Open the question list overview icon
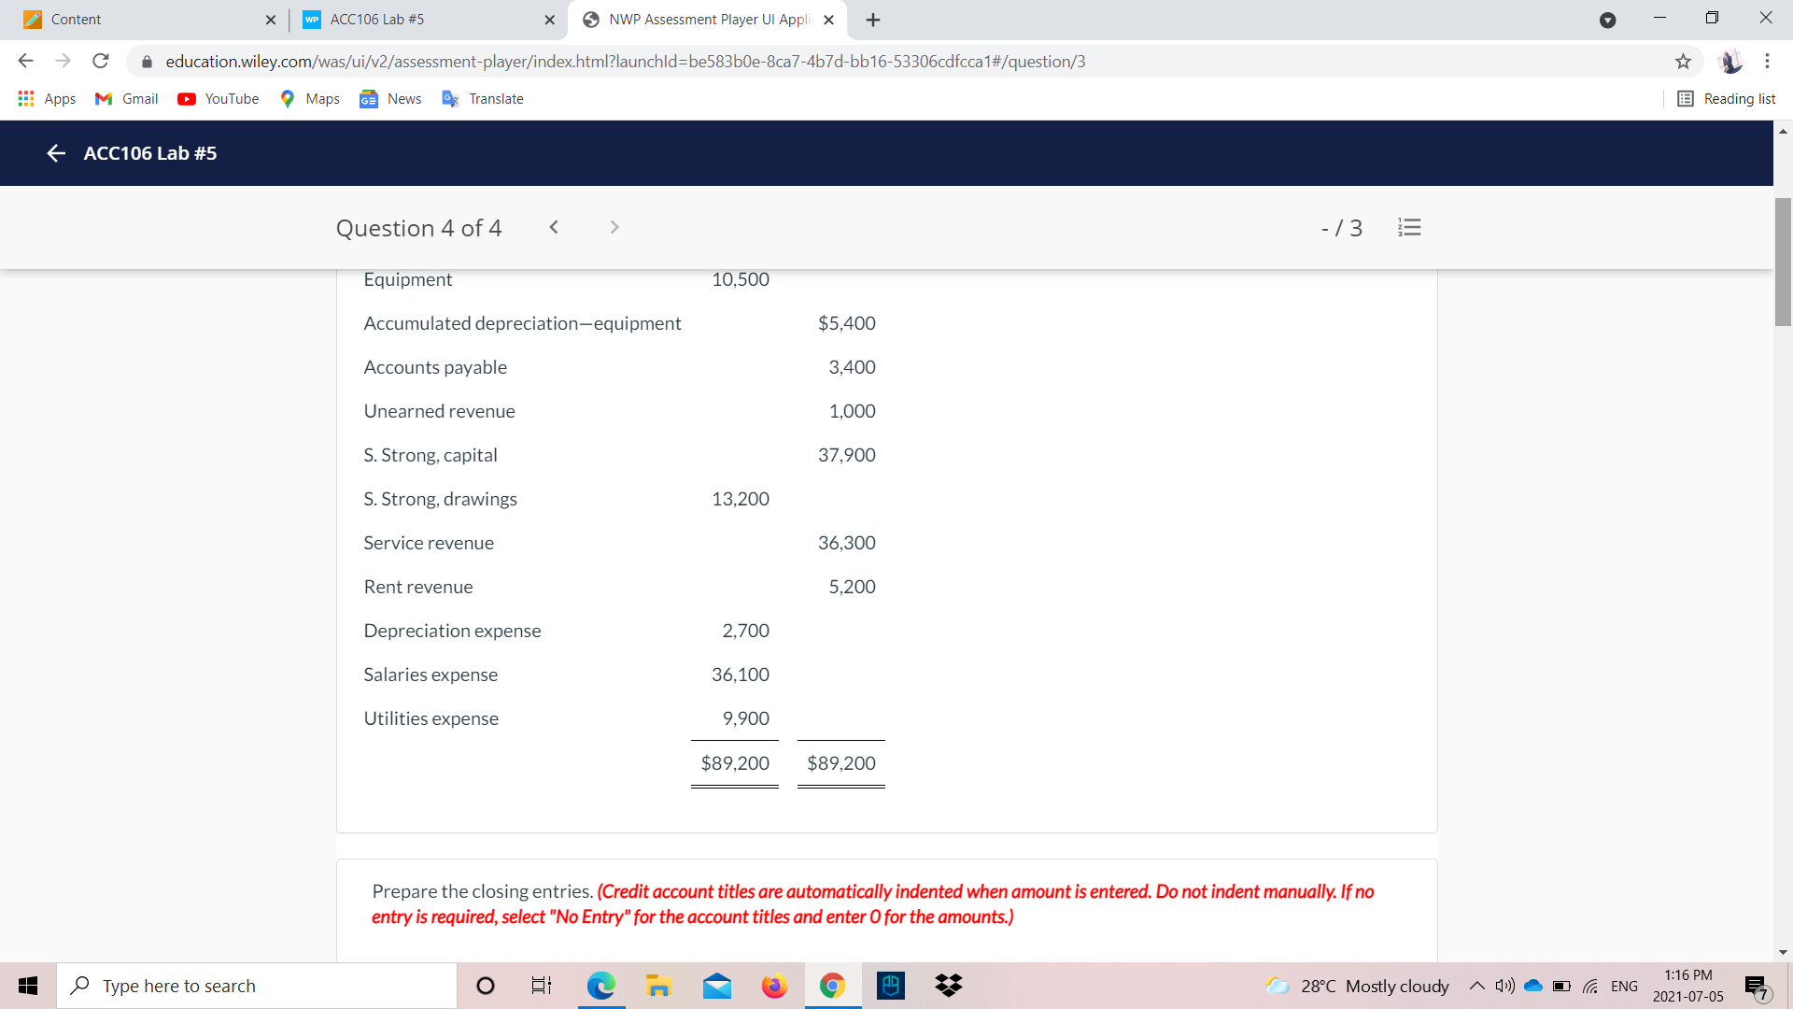The image size is (1793, 1009). (1409, 227)
